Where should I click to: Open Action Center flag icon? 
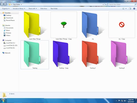pyautogui.click(x=119, y=101)
